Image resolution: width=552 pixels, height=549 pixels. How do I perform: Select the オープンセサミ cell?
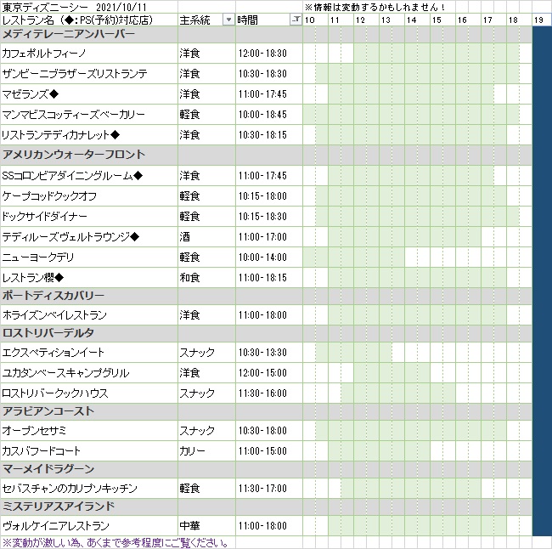click(89, 431)
